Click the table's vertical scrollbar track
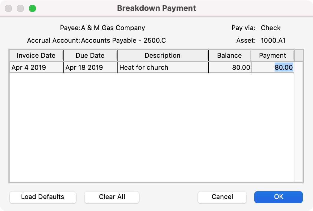 pos(299,126)
